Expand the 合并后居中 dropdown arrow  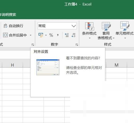point(31,35)
